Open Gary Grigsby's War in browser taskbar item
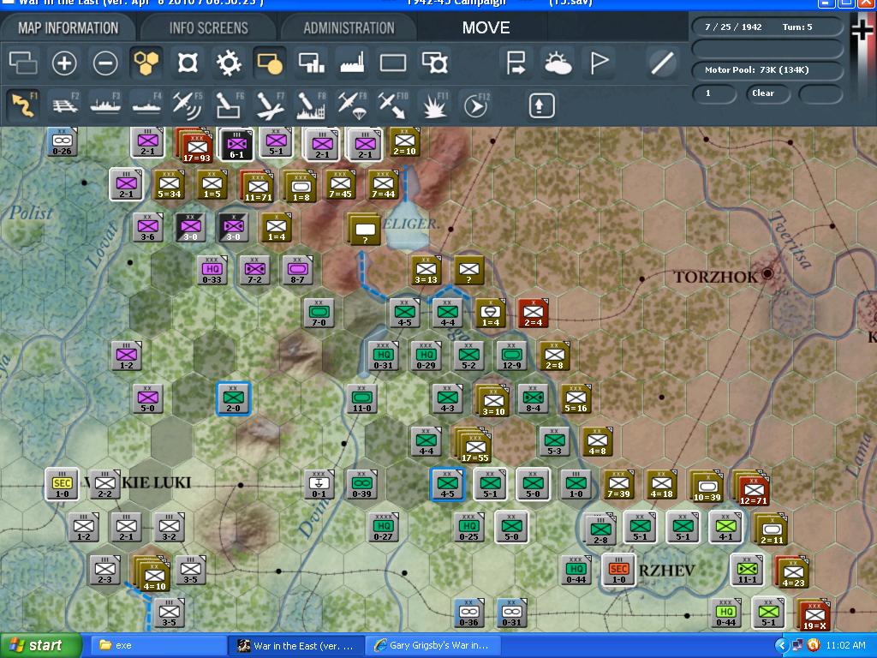877x658 pixels. 432,646
